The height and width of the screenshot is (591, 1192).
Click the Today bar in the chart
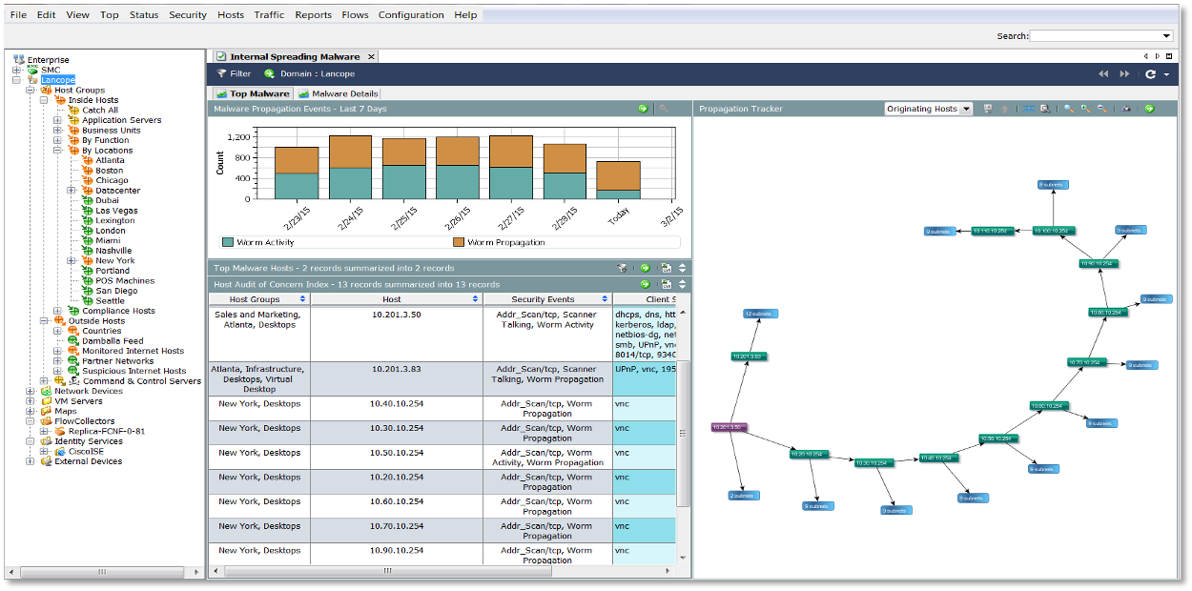coord(619,180)
